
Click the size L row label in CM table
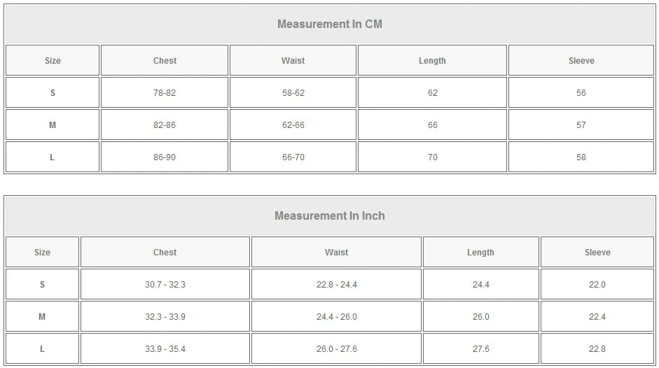coord(53,157)
